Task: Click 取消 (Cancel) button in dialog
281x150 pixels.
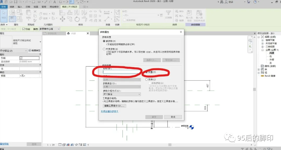Action: click(x=173, y=117)
